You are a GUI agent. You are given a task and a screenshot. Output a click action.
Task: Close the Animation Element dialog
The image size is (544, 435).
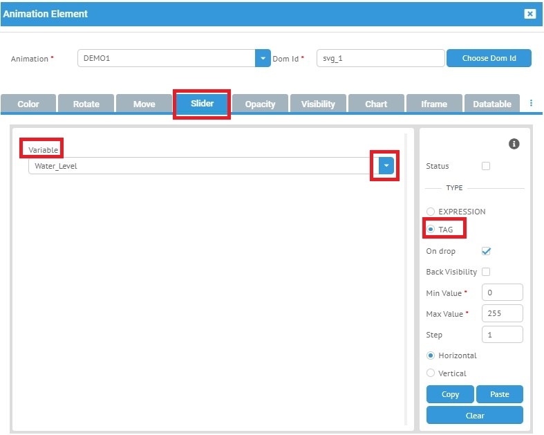[529, 14]
